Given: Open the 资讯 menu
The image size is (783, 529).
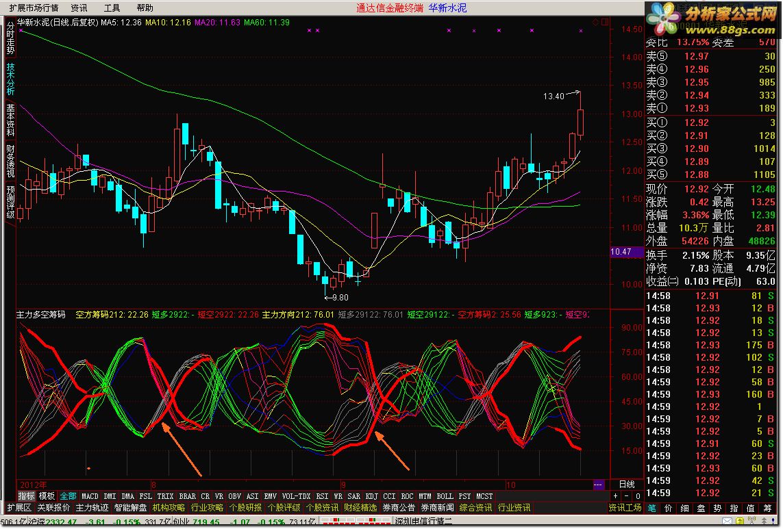Looking at the screenshot, I should (x=78, y=8).
